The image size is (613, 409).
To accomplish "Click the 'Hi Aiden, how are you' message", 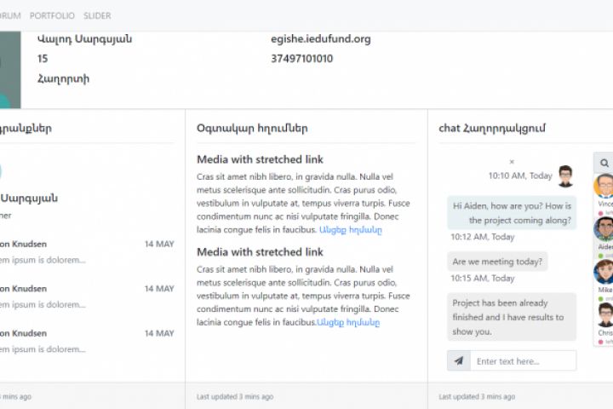I will pyautogui.click(x=511, y=213).
